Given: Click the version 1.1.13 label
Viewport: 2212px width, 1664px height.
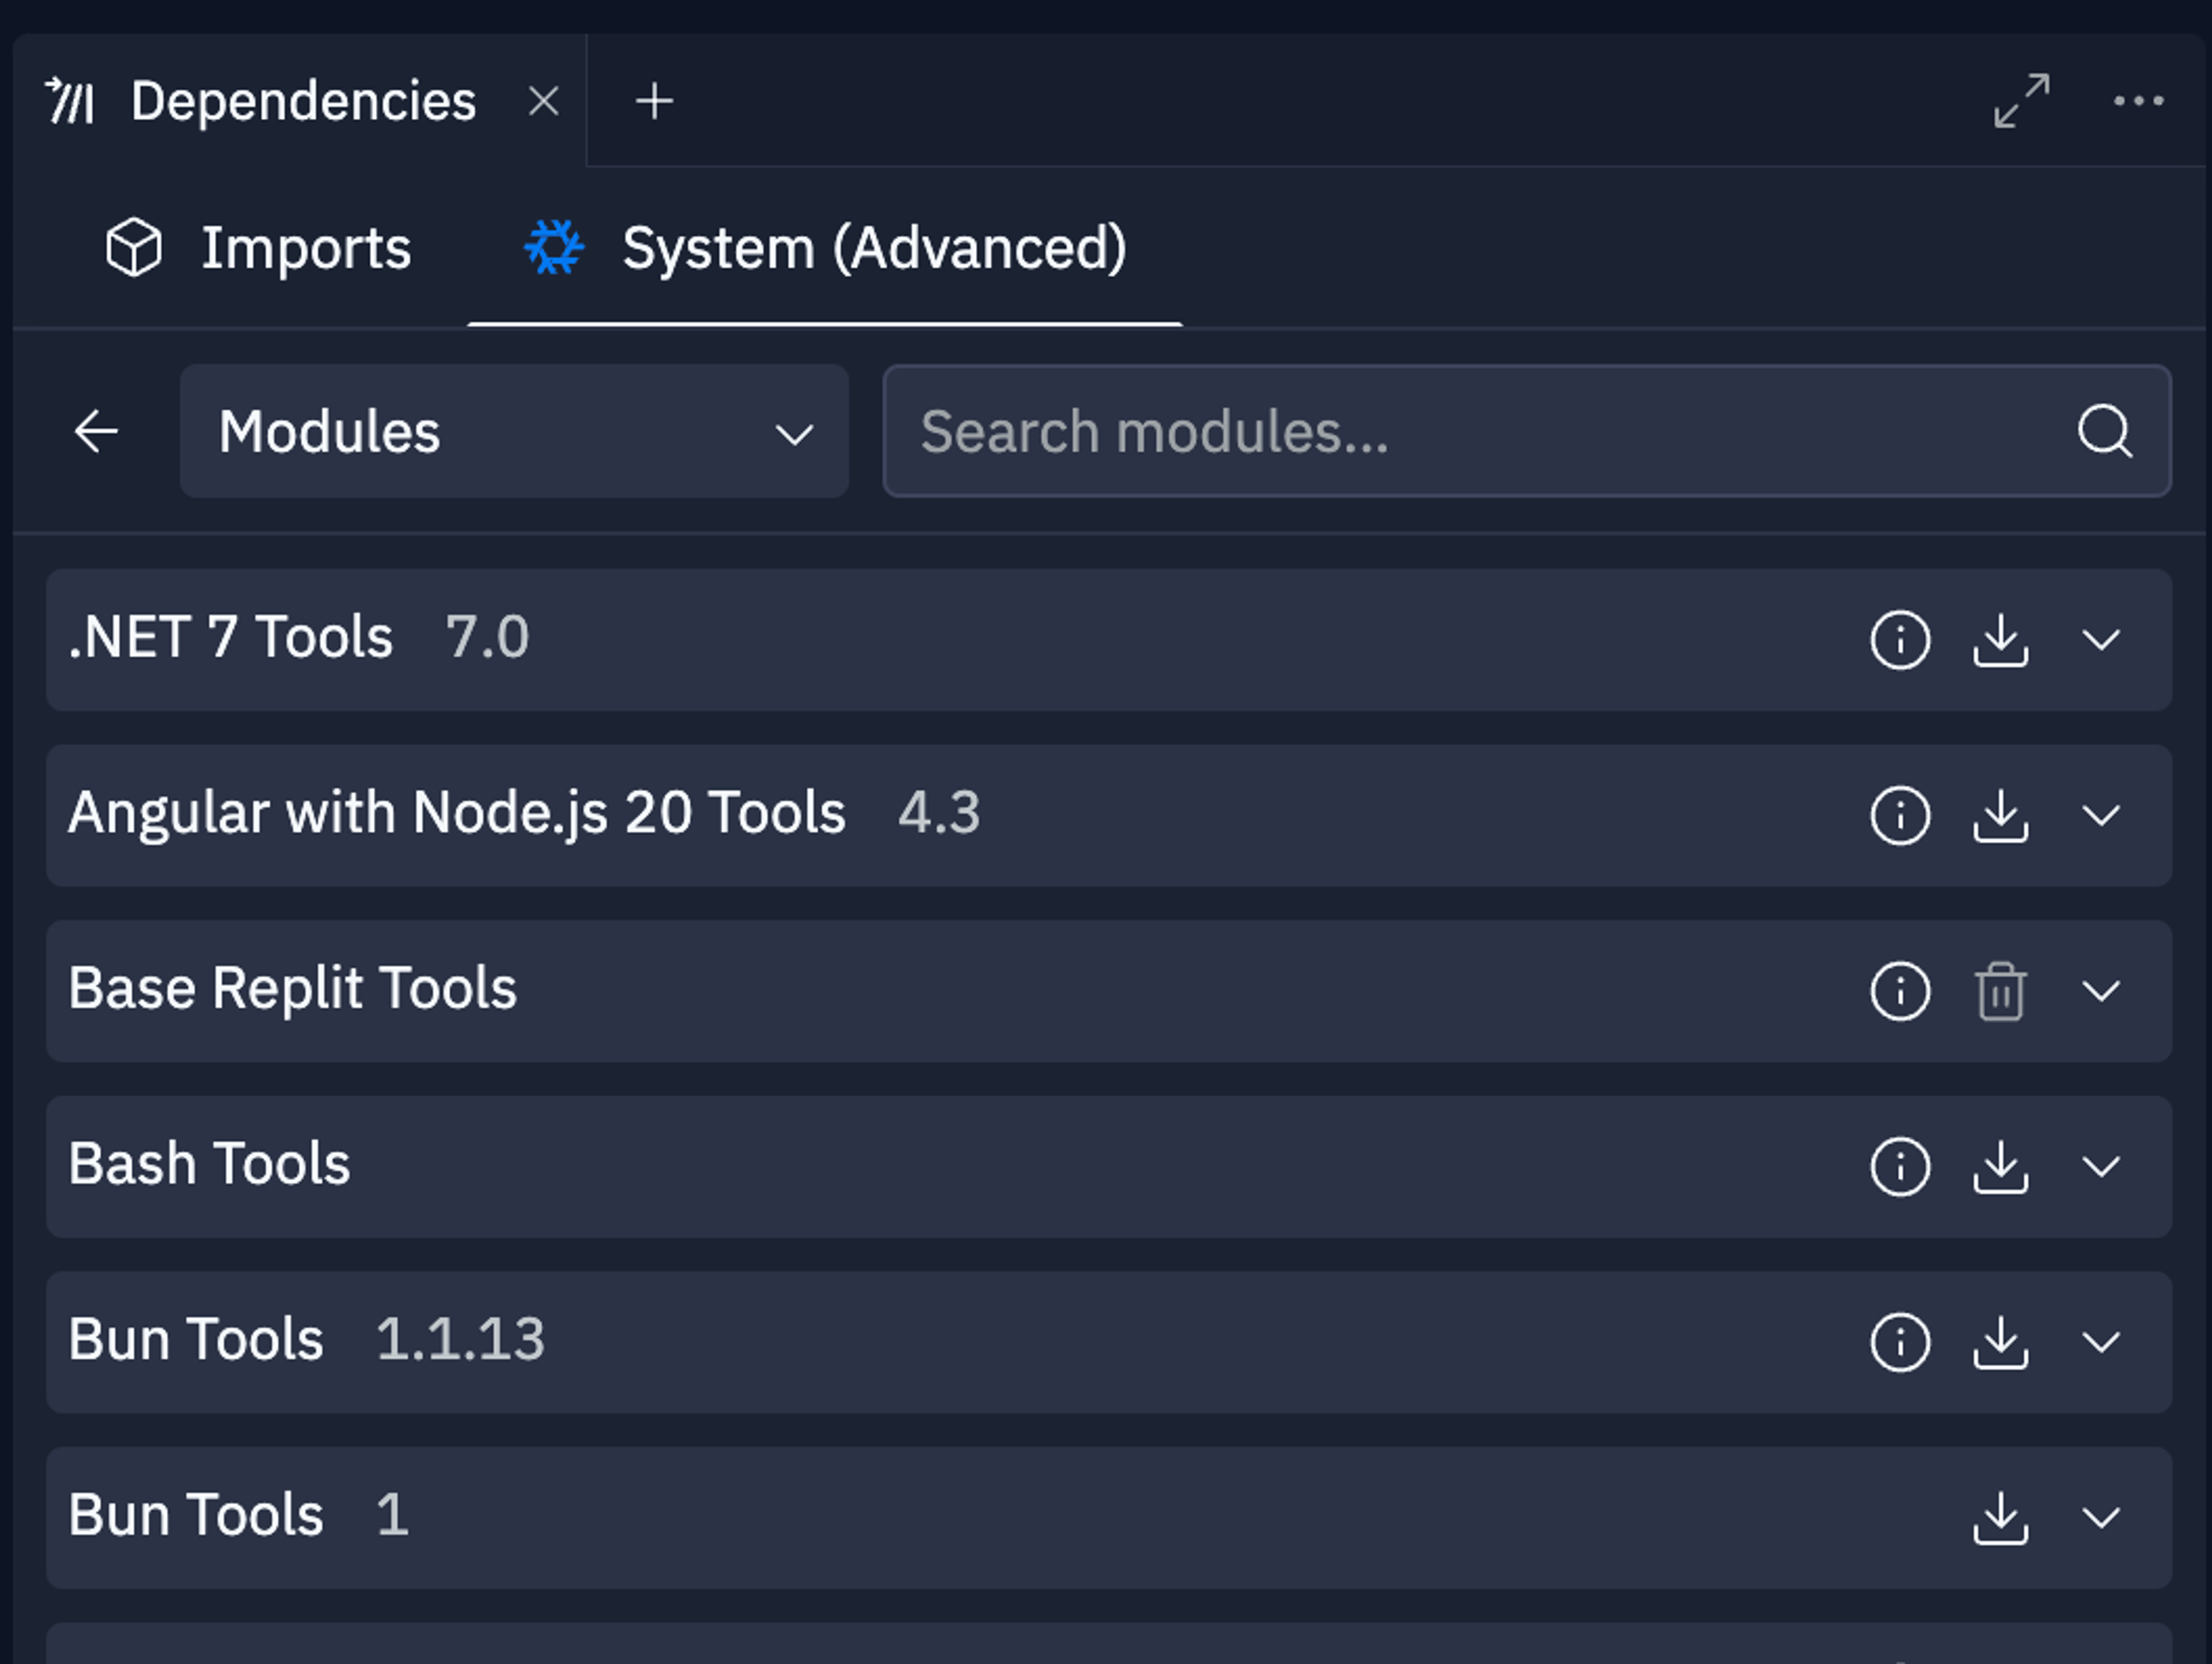Looking at the screenshot, I should pyautogui.click(x=460, y=1339).
